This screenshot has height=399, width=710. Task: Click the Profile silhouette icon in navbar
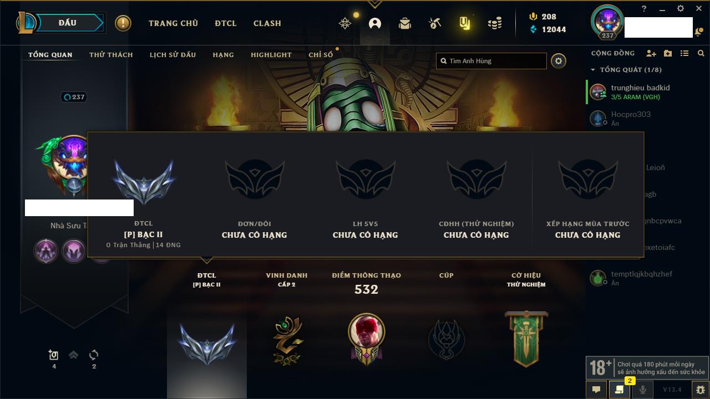(x=375, y=23)
